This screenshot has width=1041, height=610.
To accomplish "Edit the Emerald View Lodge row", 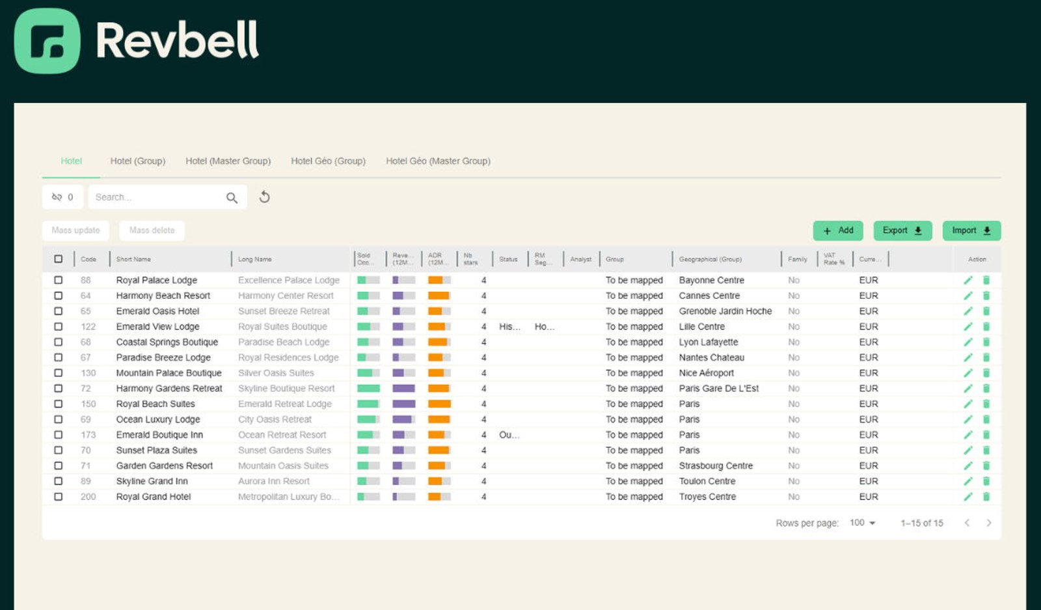I will click(968, 327).
